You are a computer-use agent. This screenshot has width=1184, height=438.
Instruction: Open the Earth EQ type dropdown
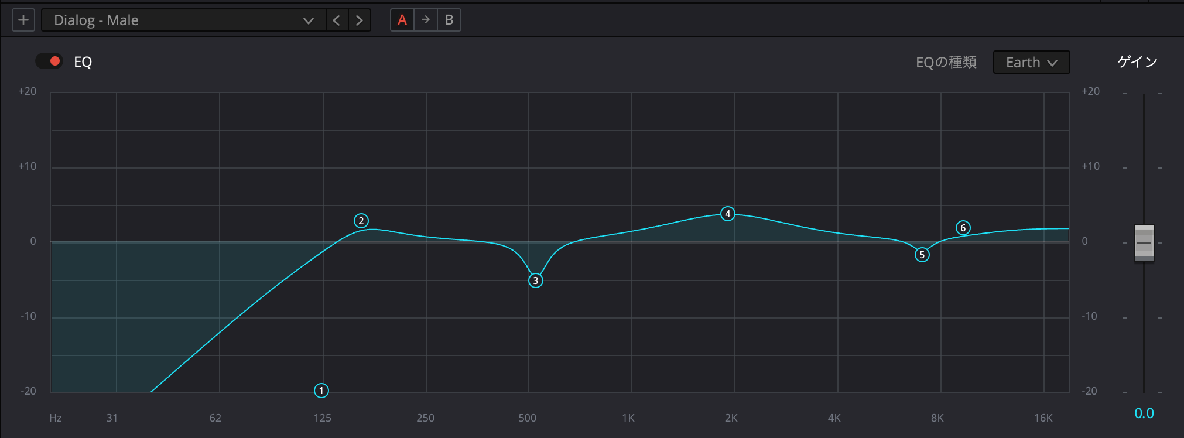coord(1031,62)
